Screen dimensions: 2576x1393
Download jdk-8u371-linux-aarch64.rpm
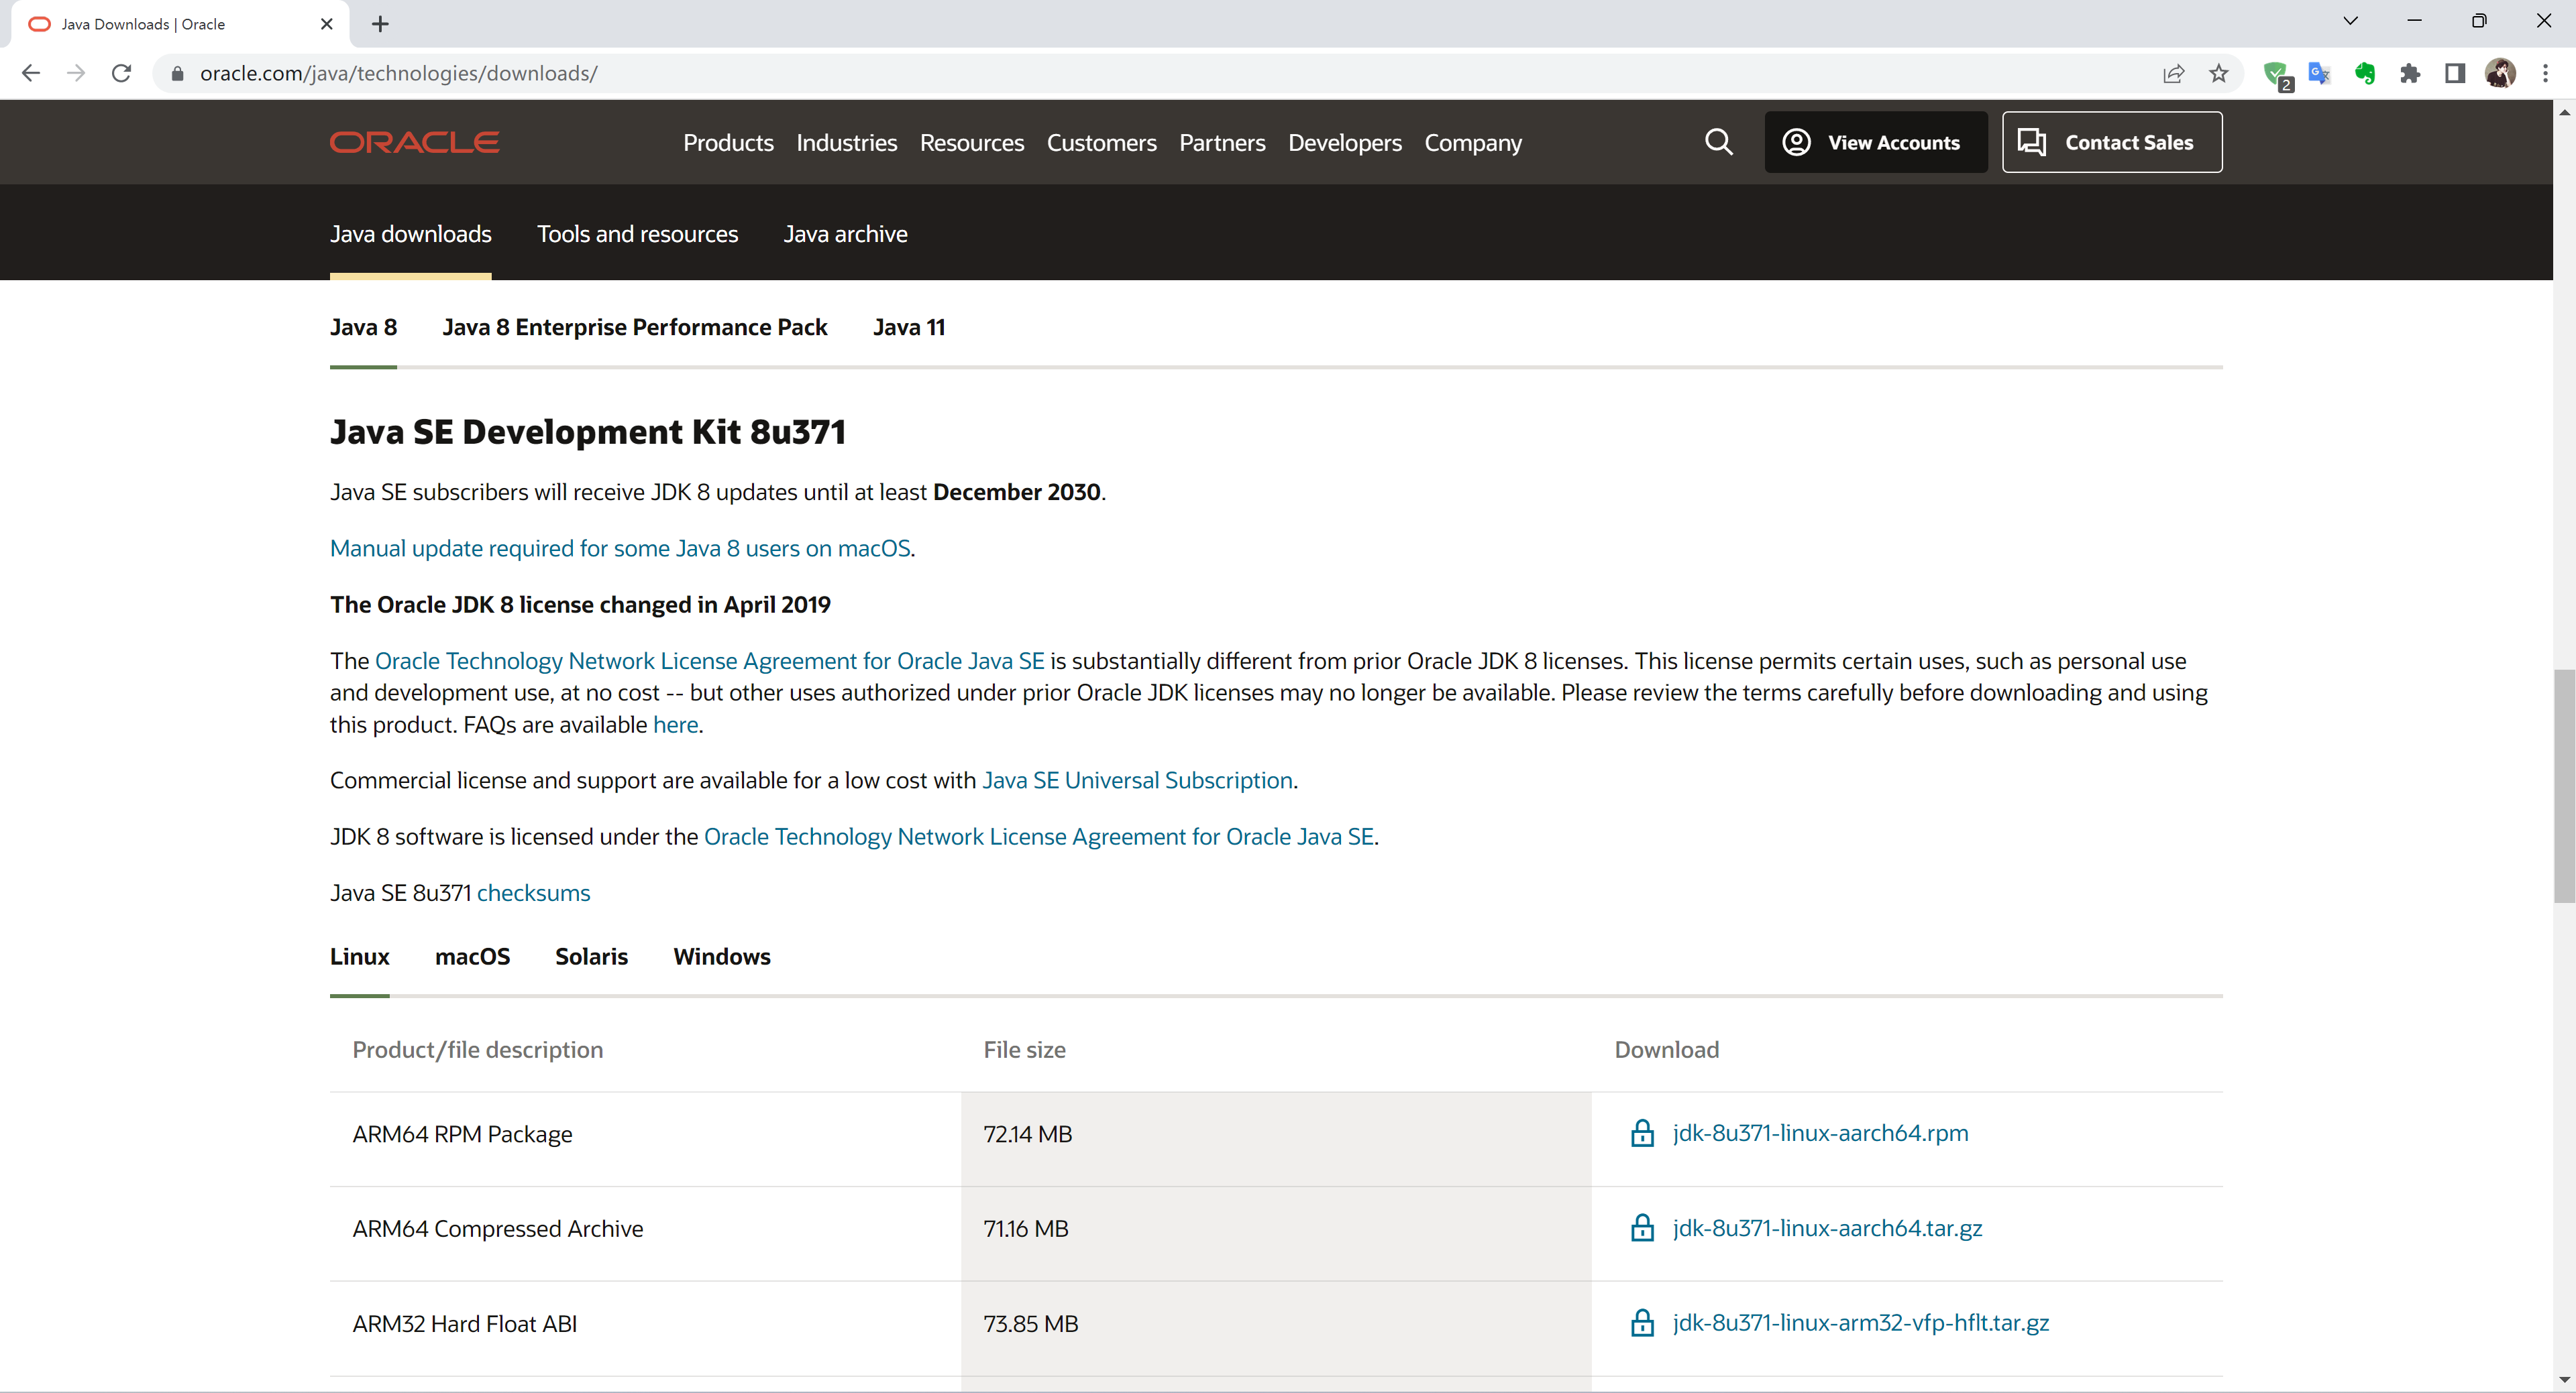point(1820,1133)
